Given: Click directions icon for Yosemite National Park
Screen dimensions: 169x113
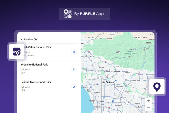Looking at the screenshot, I should (74, 69).
